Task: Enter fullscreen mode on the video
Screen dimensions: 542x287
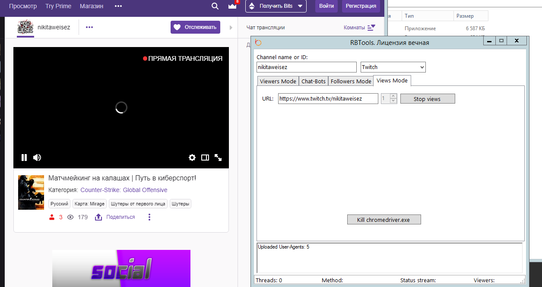Action: click(218, 158)
